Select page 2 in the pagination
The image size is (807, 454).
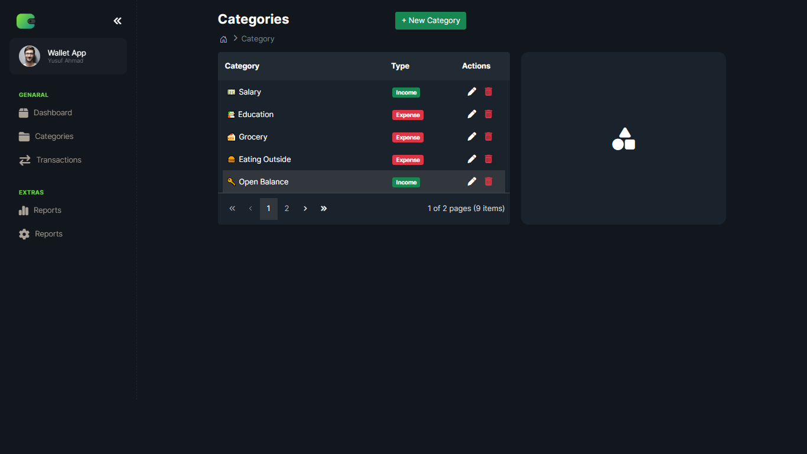pos(287,208)
